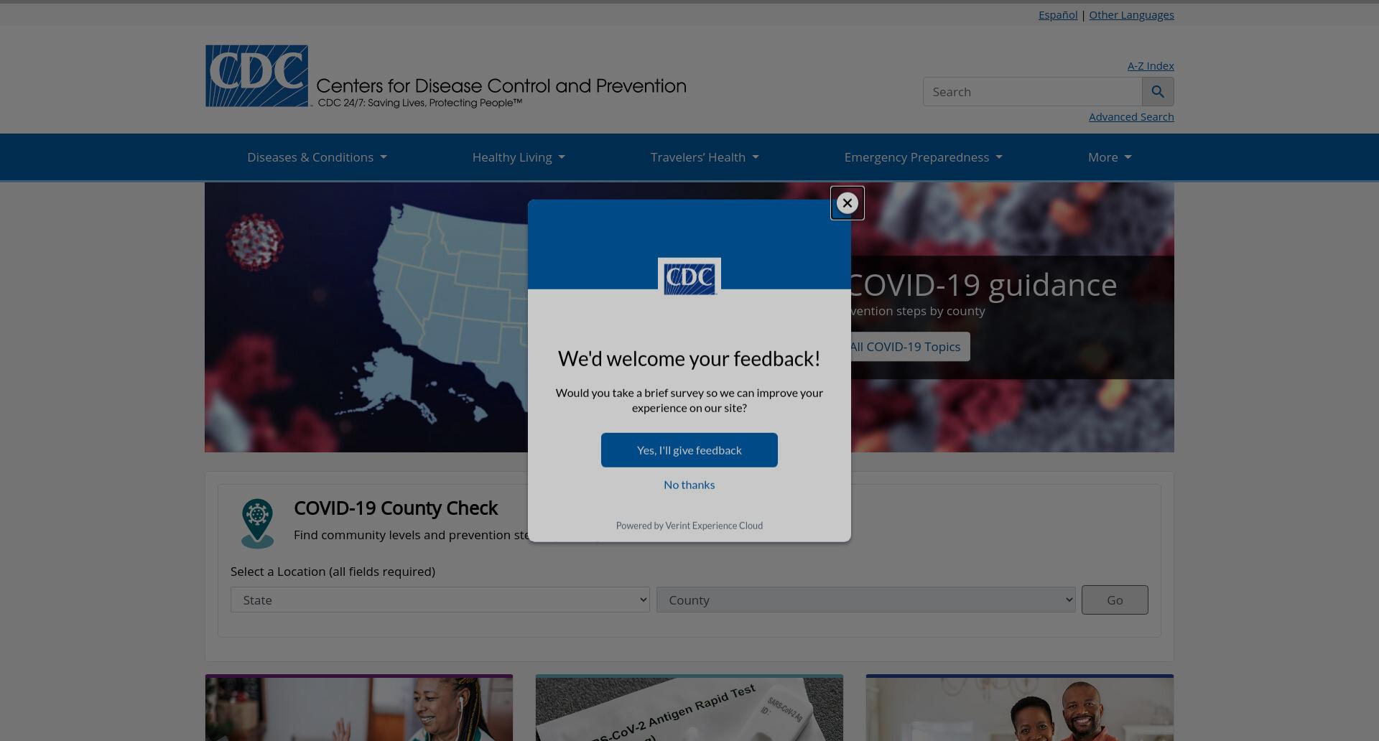The height and width of the screenshot is (741, 1379).
Task: Open All COVID-19 Topics button
Action: click(909, 347)
